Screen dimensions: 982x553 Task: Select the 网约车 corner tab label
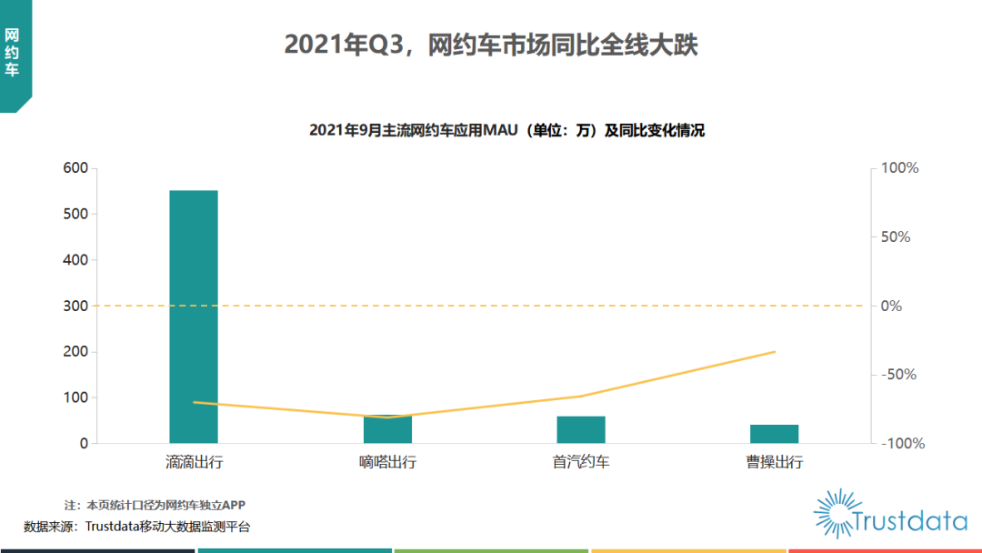(12, 52)
